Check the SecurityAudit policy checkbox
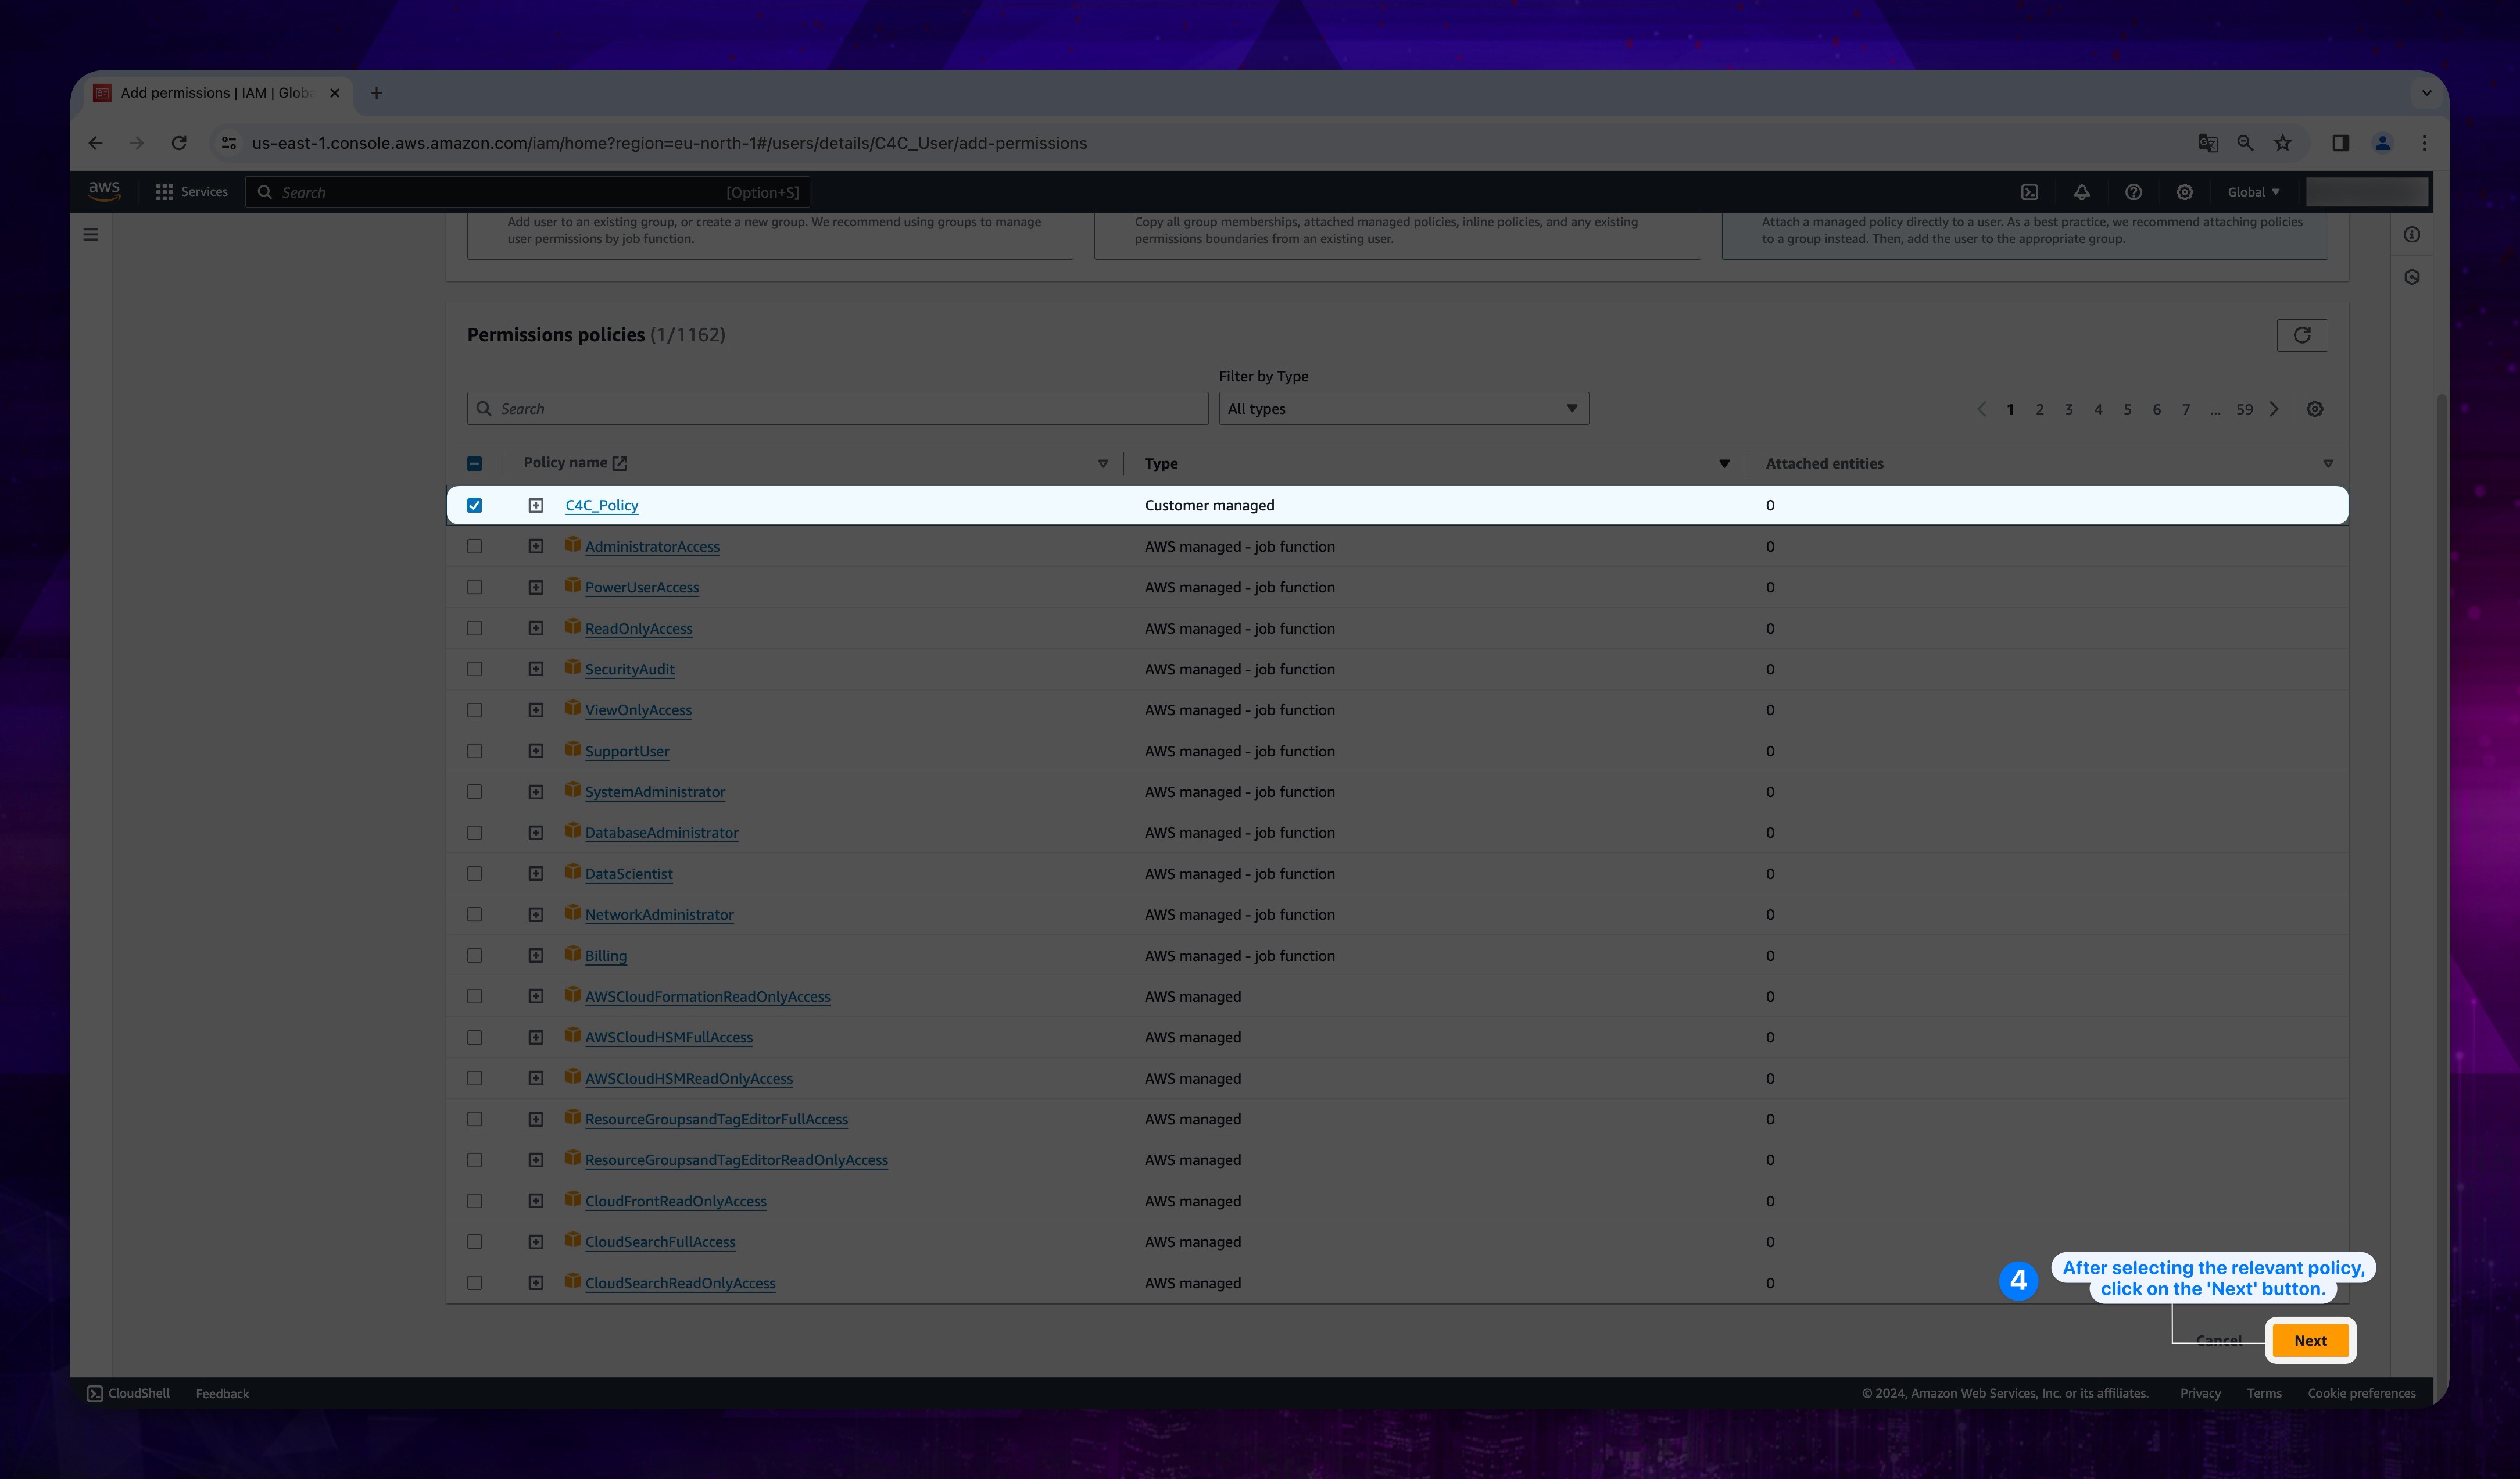This screenshot has height=1479, width=2520. tap(475, 669)
